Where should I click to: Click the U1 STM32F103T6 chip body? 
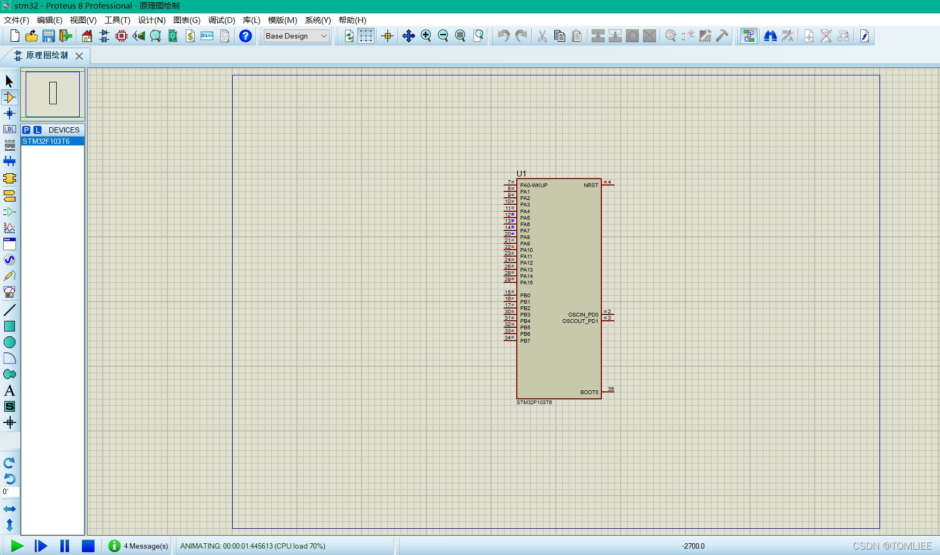pyautogui.click(x=559, y=289)
